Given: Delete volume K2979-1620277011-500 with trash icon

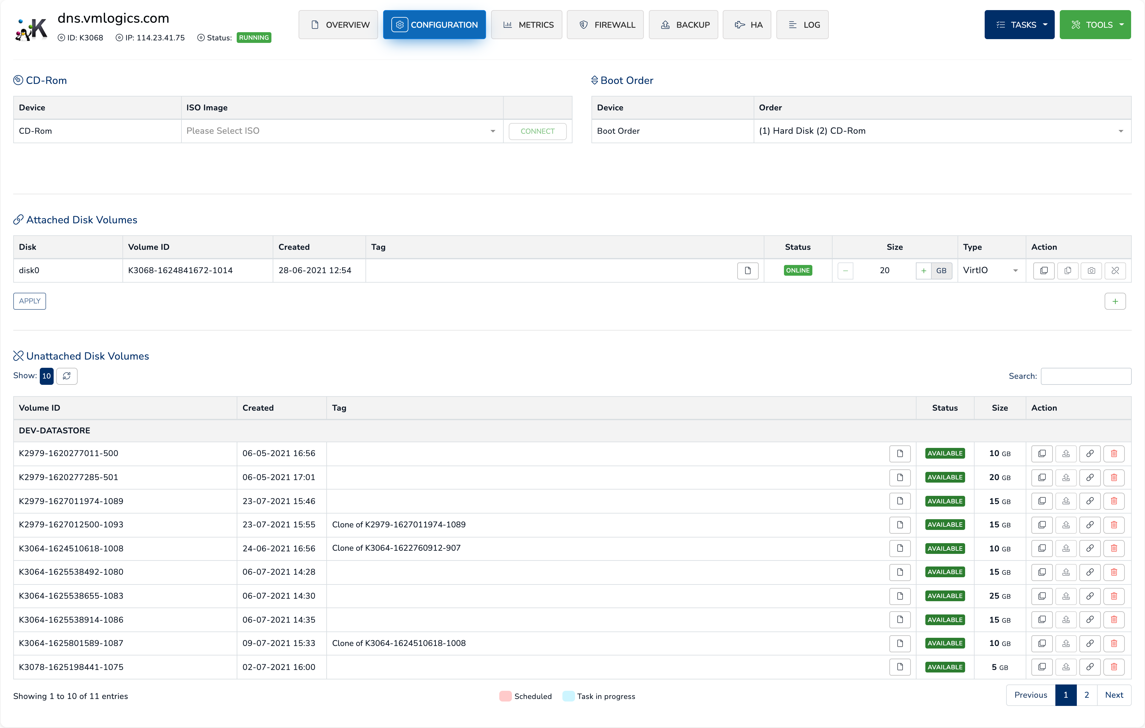Looking at the screenshot, I should [1114, 453].
